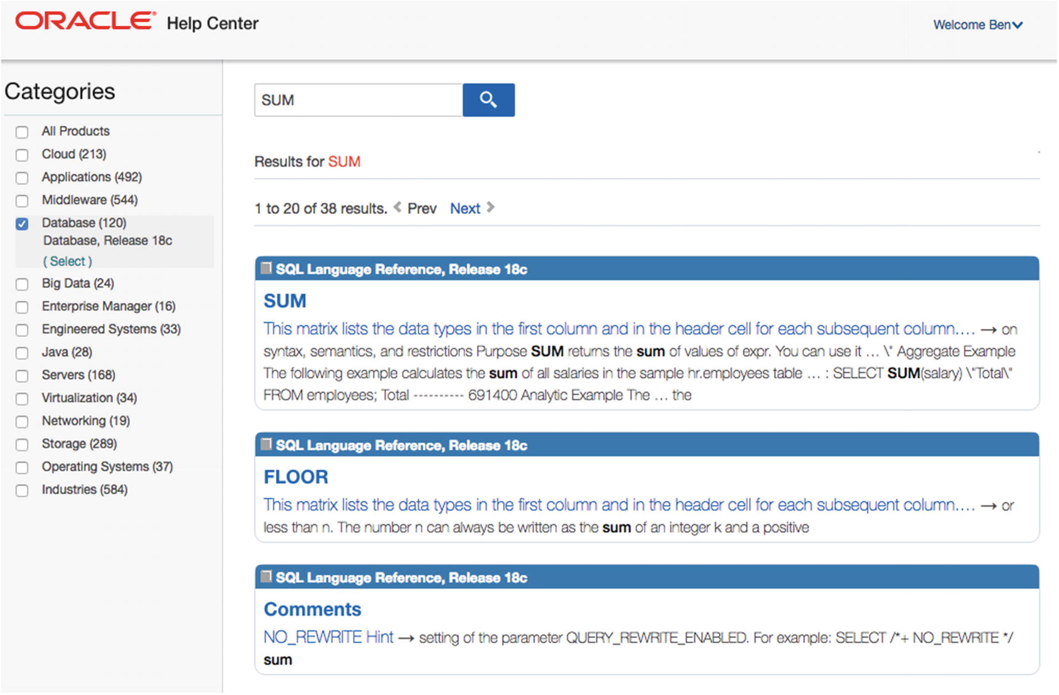Enable the Applications (492) category filter
The width and height of the screenshot is (1059, 695).
click(x=22, y=178)
